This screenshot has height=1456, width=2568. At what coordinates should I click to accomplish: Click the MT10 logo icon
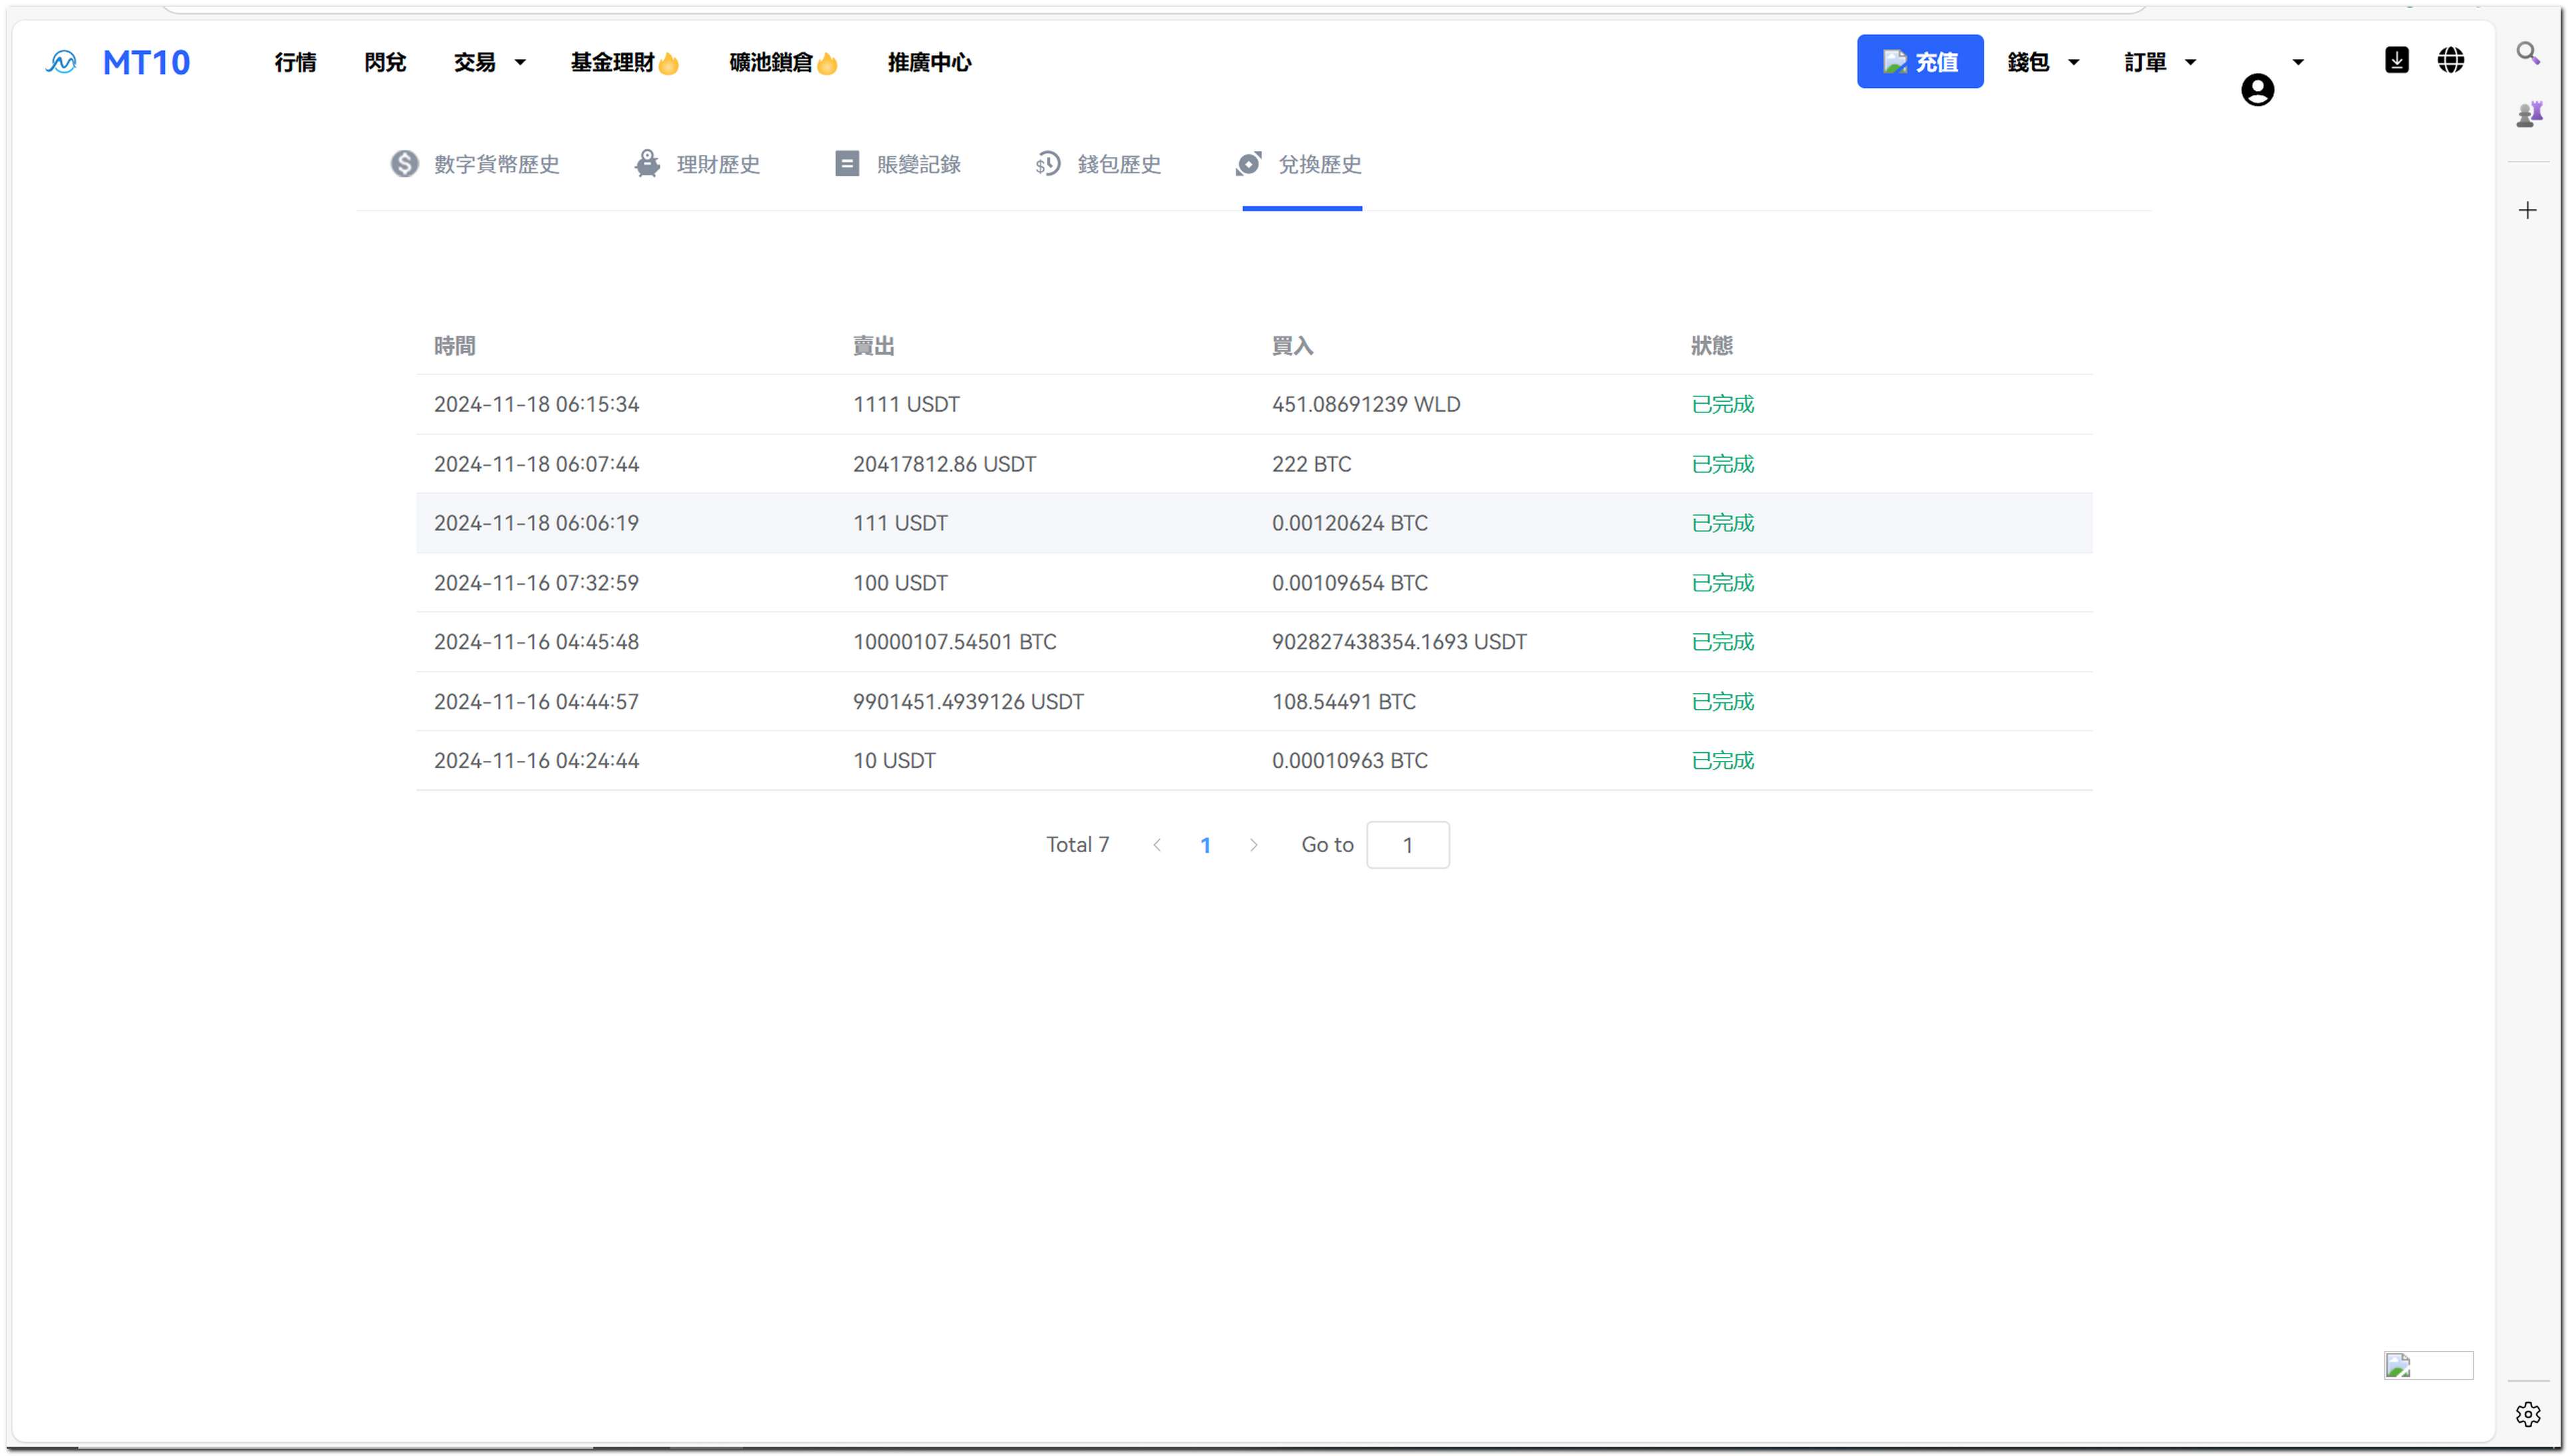coord(61,62)
